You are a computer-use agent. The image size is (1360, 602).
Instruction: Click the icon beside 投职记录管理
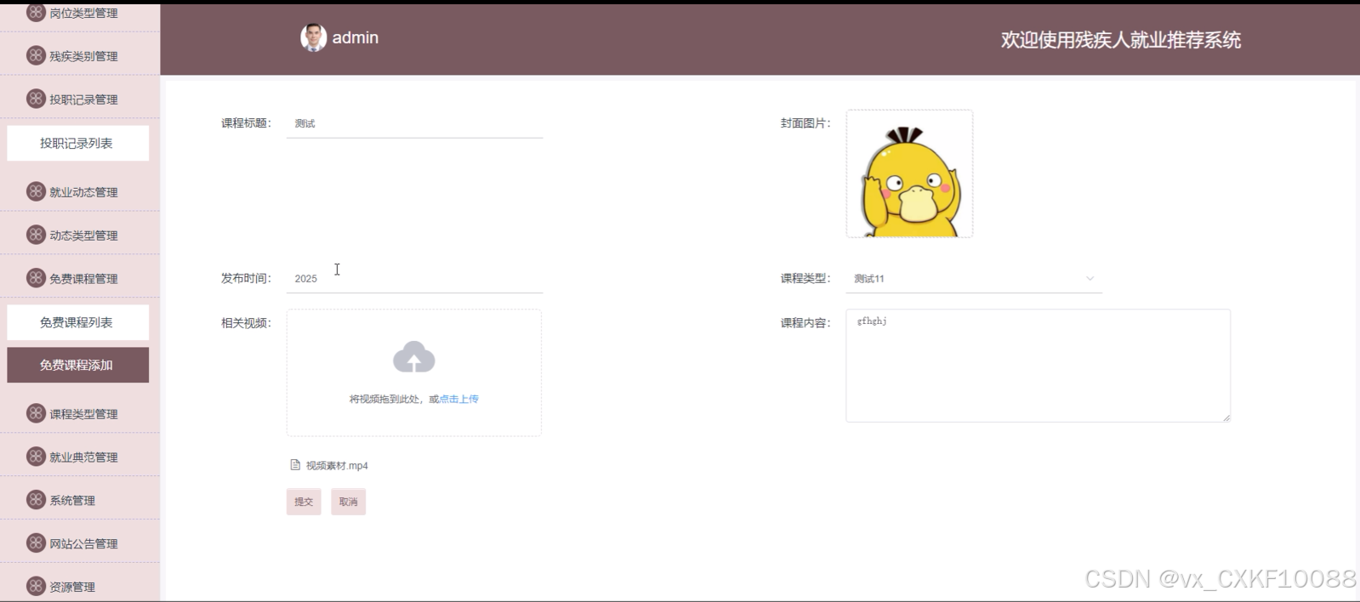tap(36, 99)
